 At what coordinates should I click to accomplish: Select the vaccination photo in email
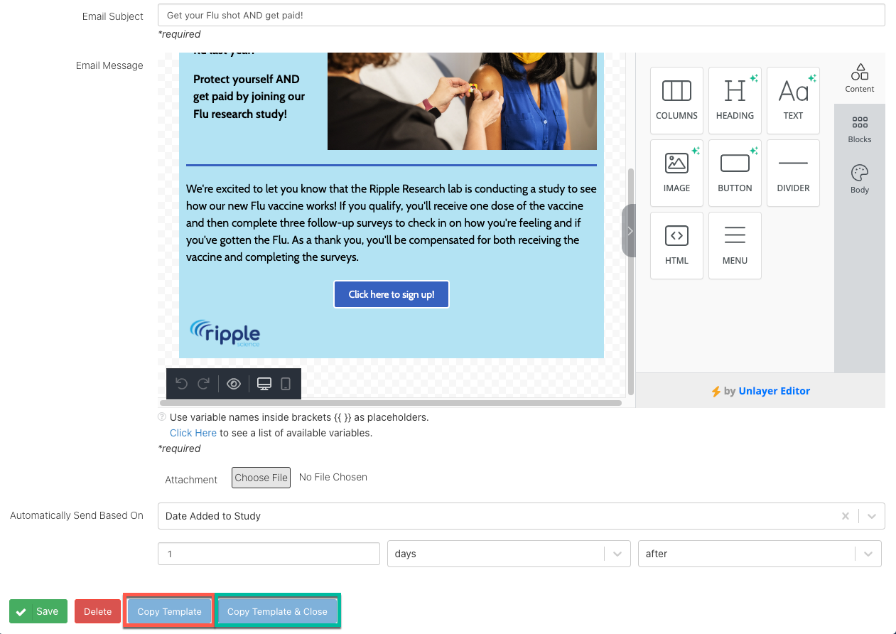pos(462,101)
